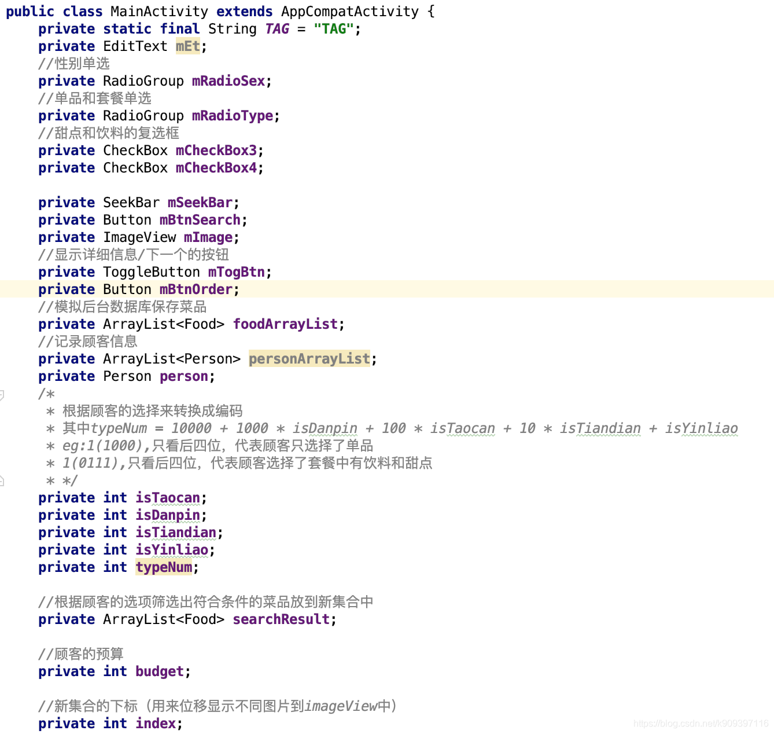Click the comment //模拟后台数据库保存菜品
Image resolution: width=774 pixels, height=734 pixels.
click(x=123, y=307)
